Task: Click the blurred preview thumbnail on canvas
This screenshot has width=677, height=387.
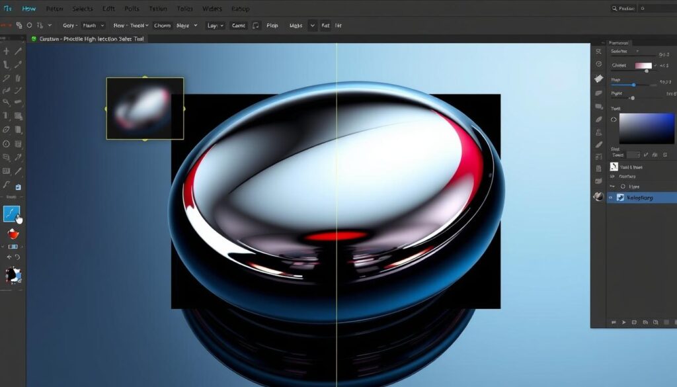Action: click(x=145, y=108)
